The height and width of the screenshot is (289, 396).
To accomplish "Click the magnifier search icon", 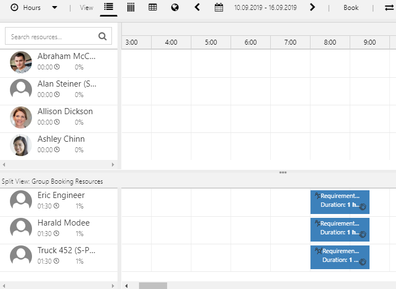I will click(102, 36).
